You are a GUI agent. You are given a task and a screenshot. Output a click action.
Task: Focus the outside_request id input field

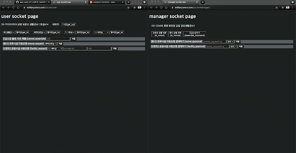[214, 42]
